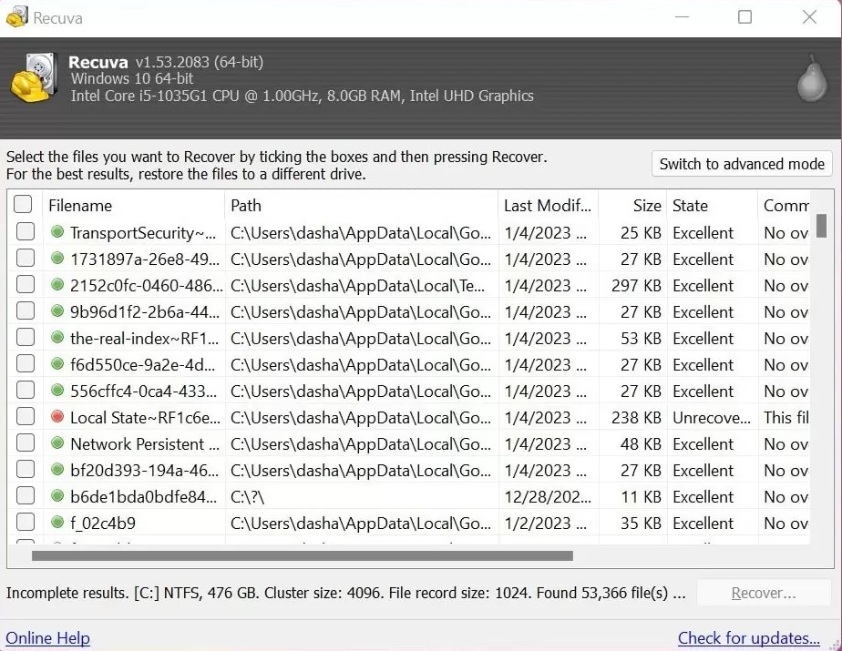Click the Unrecoverable state cell
Screen dimensions: 842x651
pos(712,418)
